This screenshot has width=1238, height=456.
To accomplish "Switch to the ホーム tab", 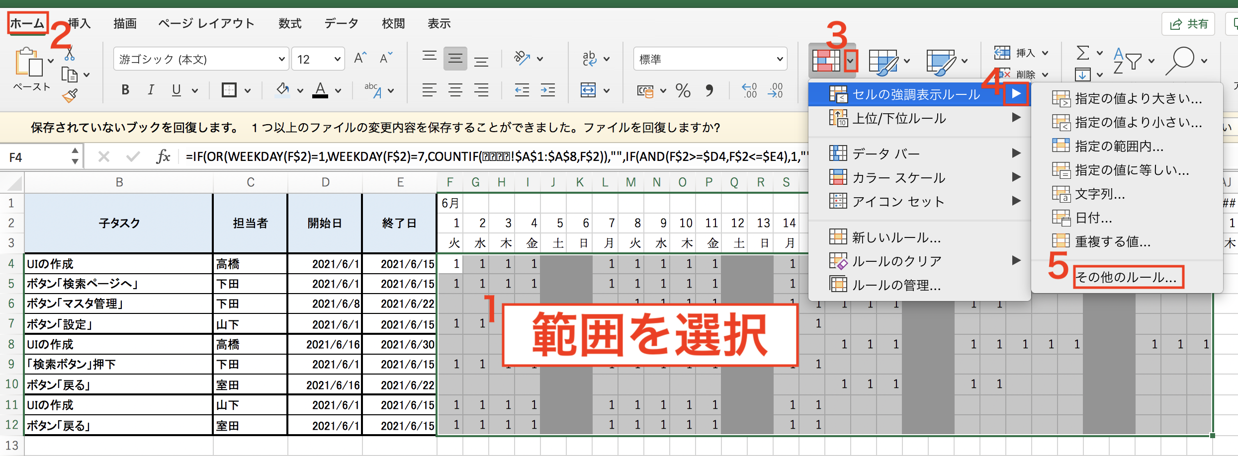I will [27, 23].
